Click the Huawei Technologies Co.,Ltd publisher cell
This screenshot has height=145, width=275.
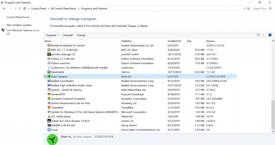[137, 45]
